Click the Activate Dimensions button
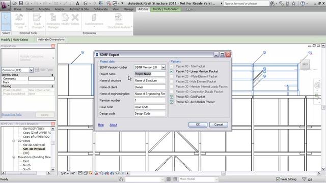Image resolution: width=326 pixels, height=183 pixels. coord(51,40)
